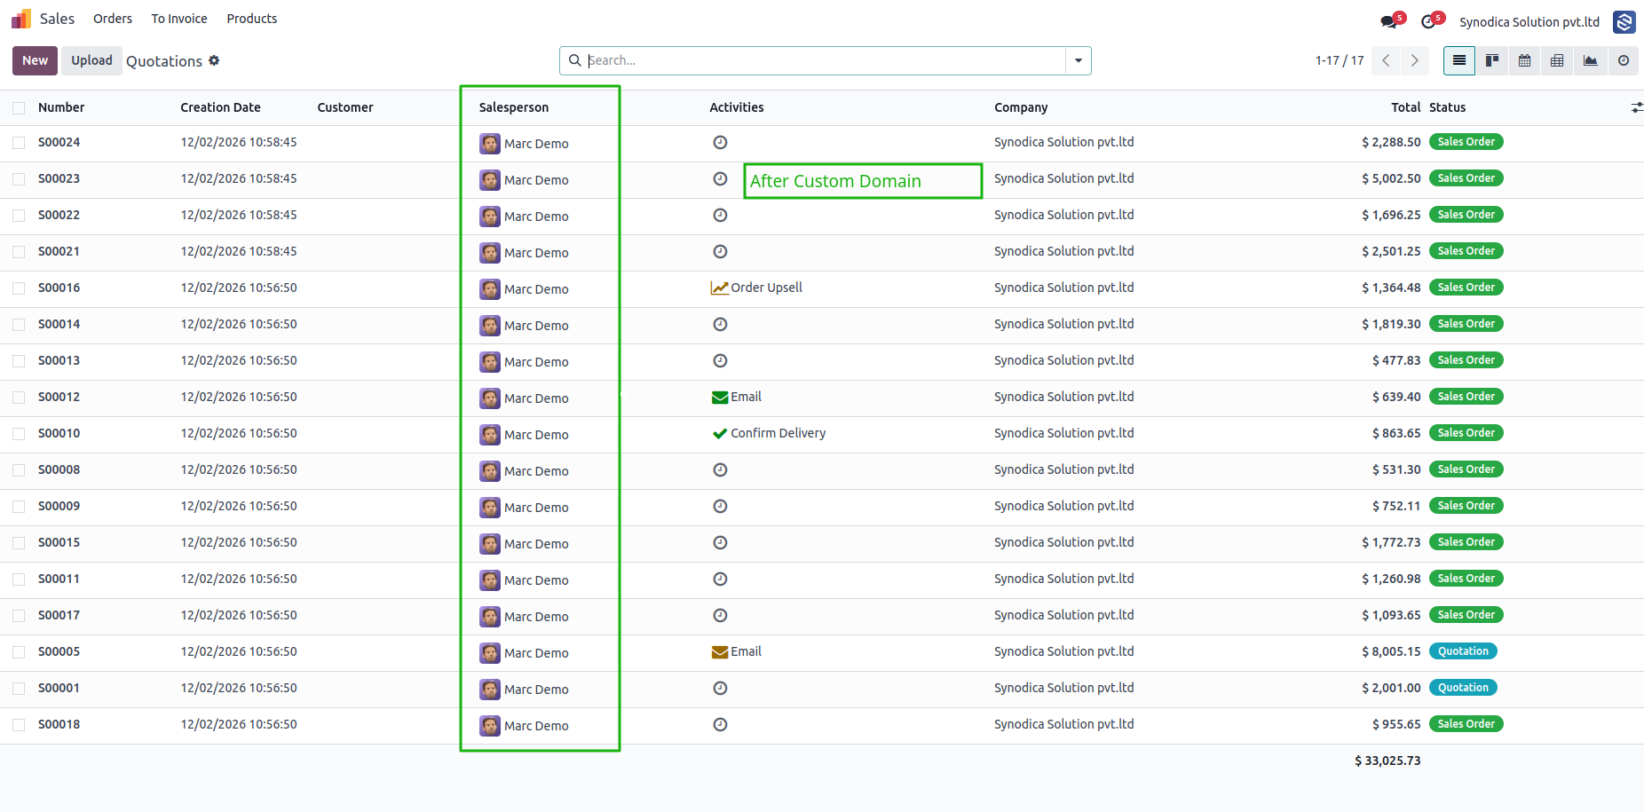Tick the checkbox for order S00005
1644x812 pixels.
pyautogui.click(x=19, y=651)
